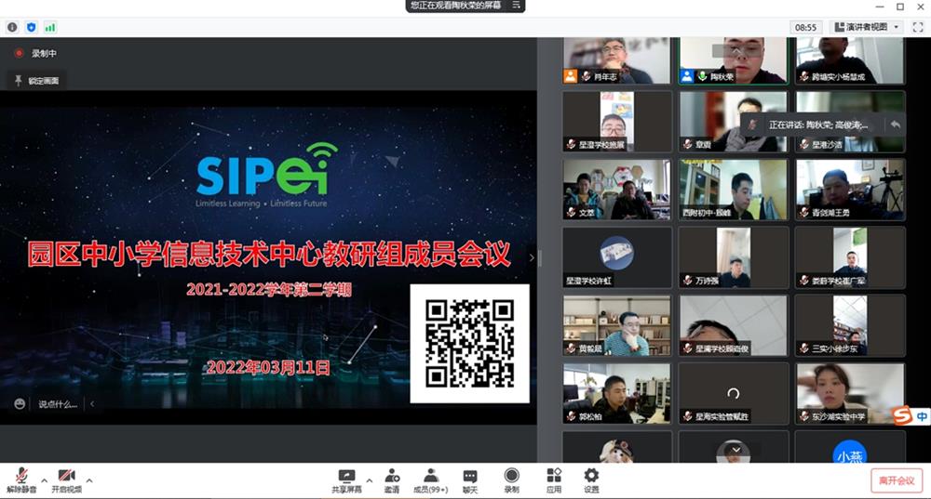This screenshot has height=499, width=931.
Task: Click the meeting info icon at top left
Action: tap(12, 27)
